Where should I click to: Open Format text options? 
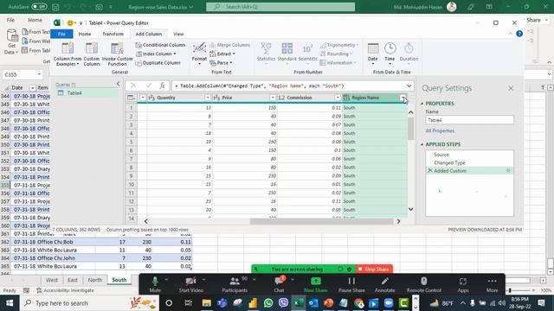(x=199, y=54)
